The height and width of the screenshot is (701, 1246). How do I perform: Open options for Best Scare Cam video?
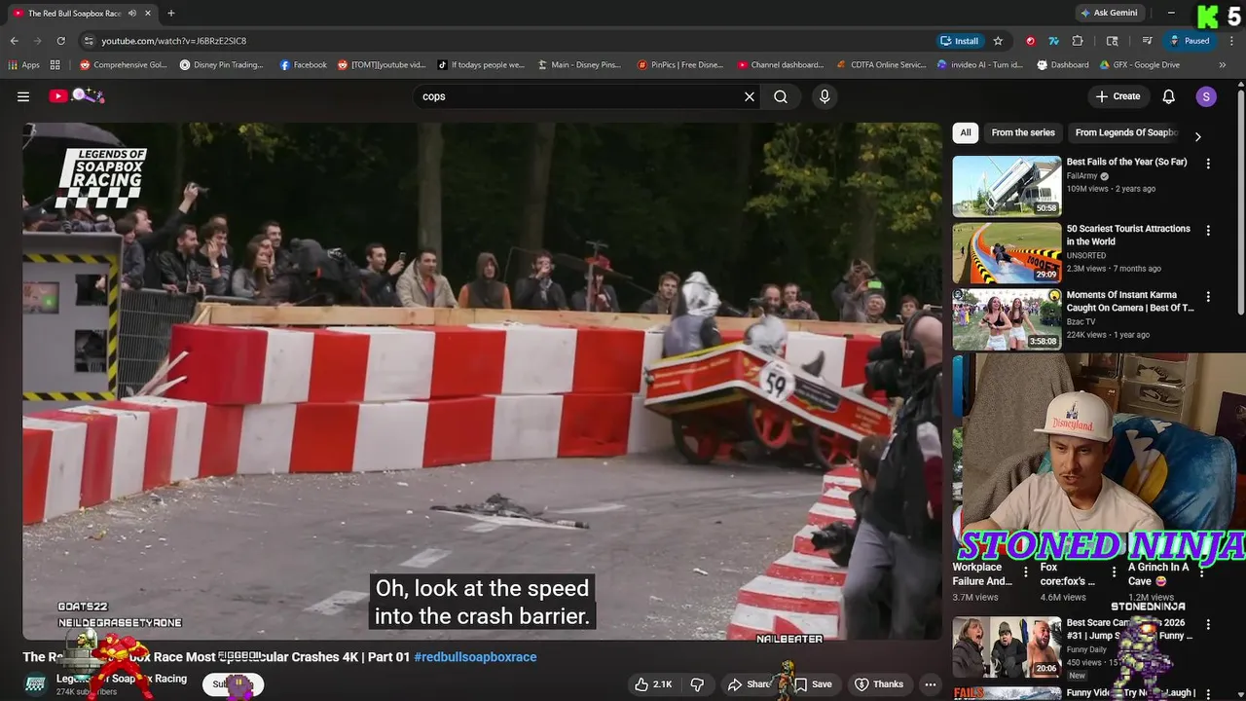coord(1208,624)
